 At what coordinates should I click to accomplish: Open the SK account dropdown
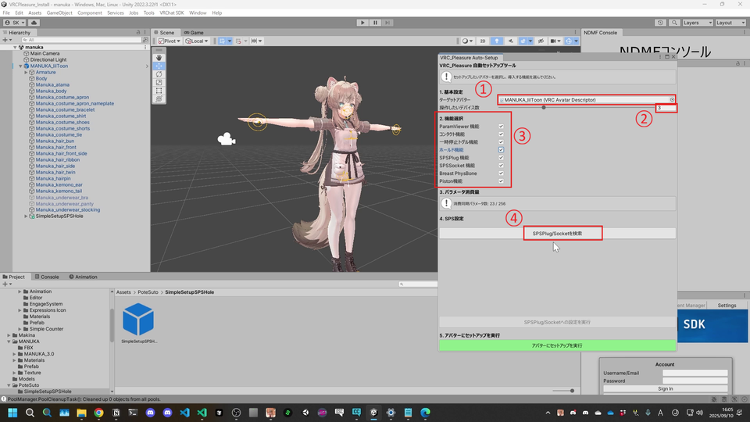tap(15, 23)
